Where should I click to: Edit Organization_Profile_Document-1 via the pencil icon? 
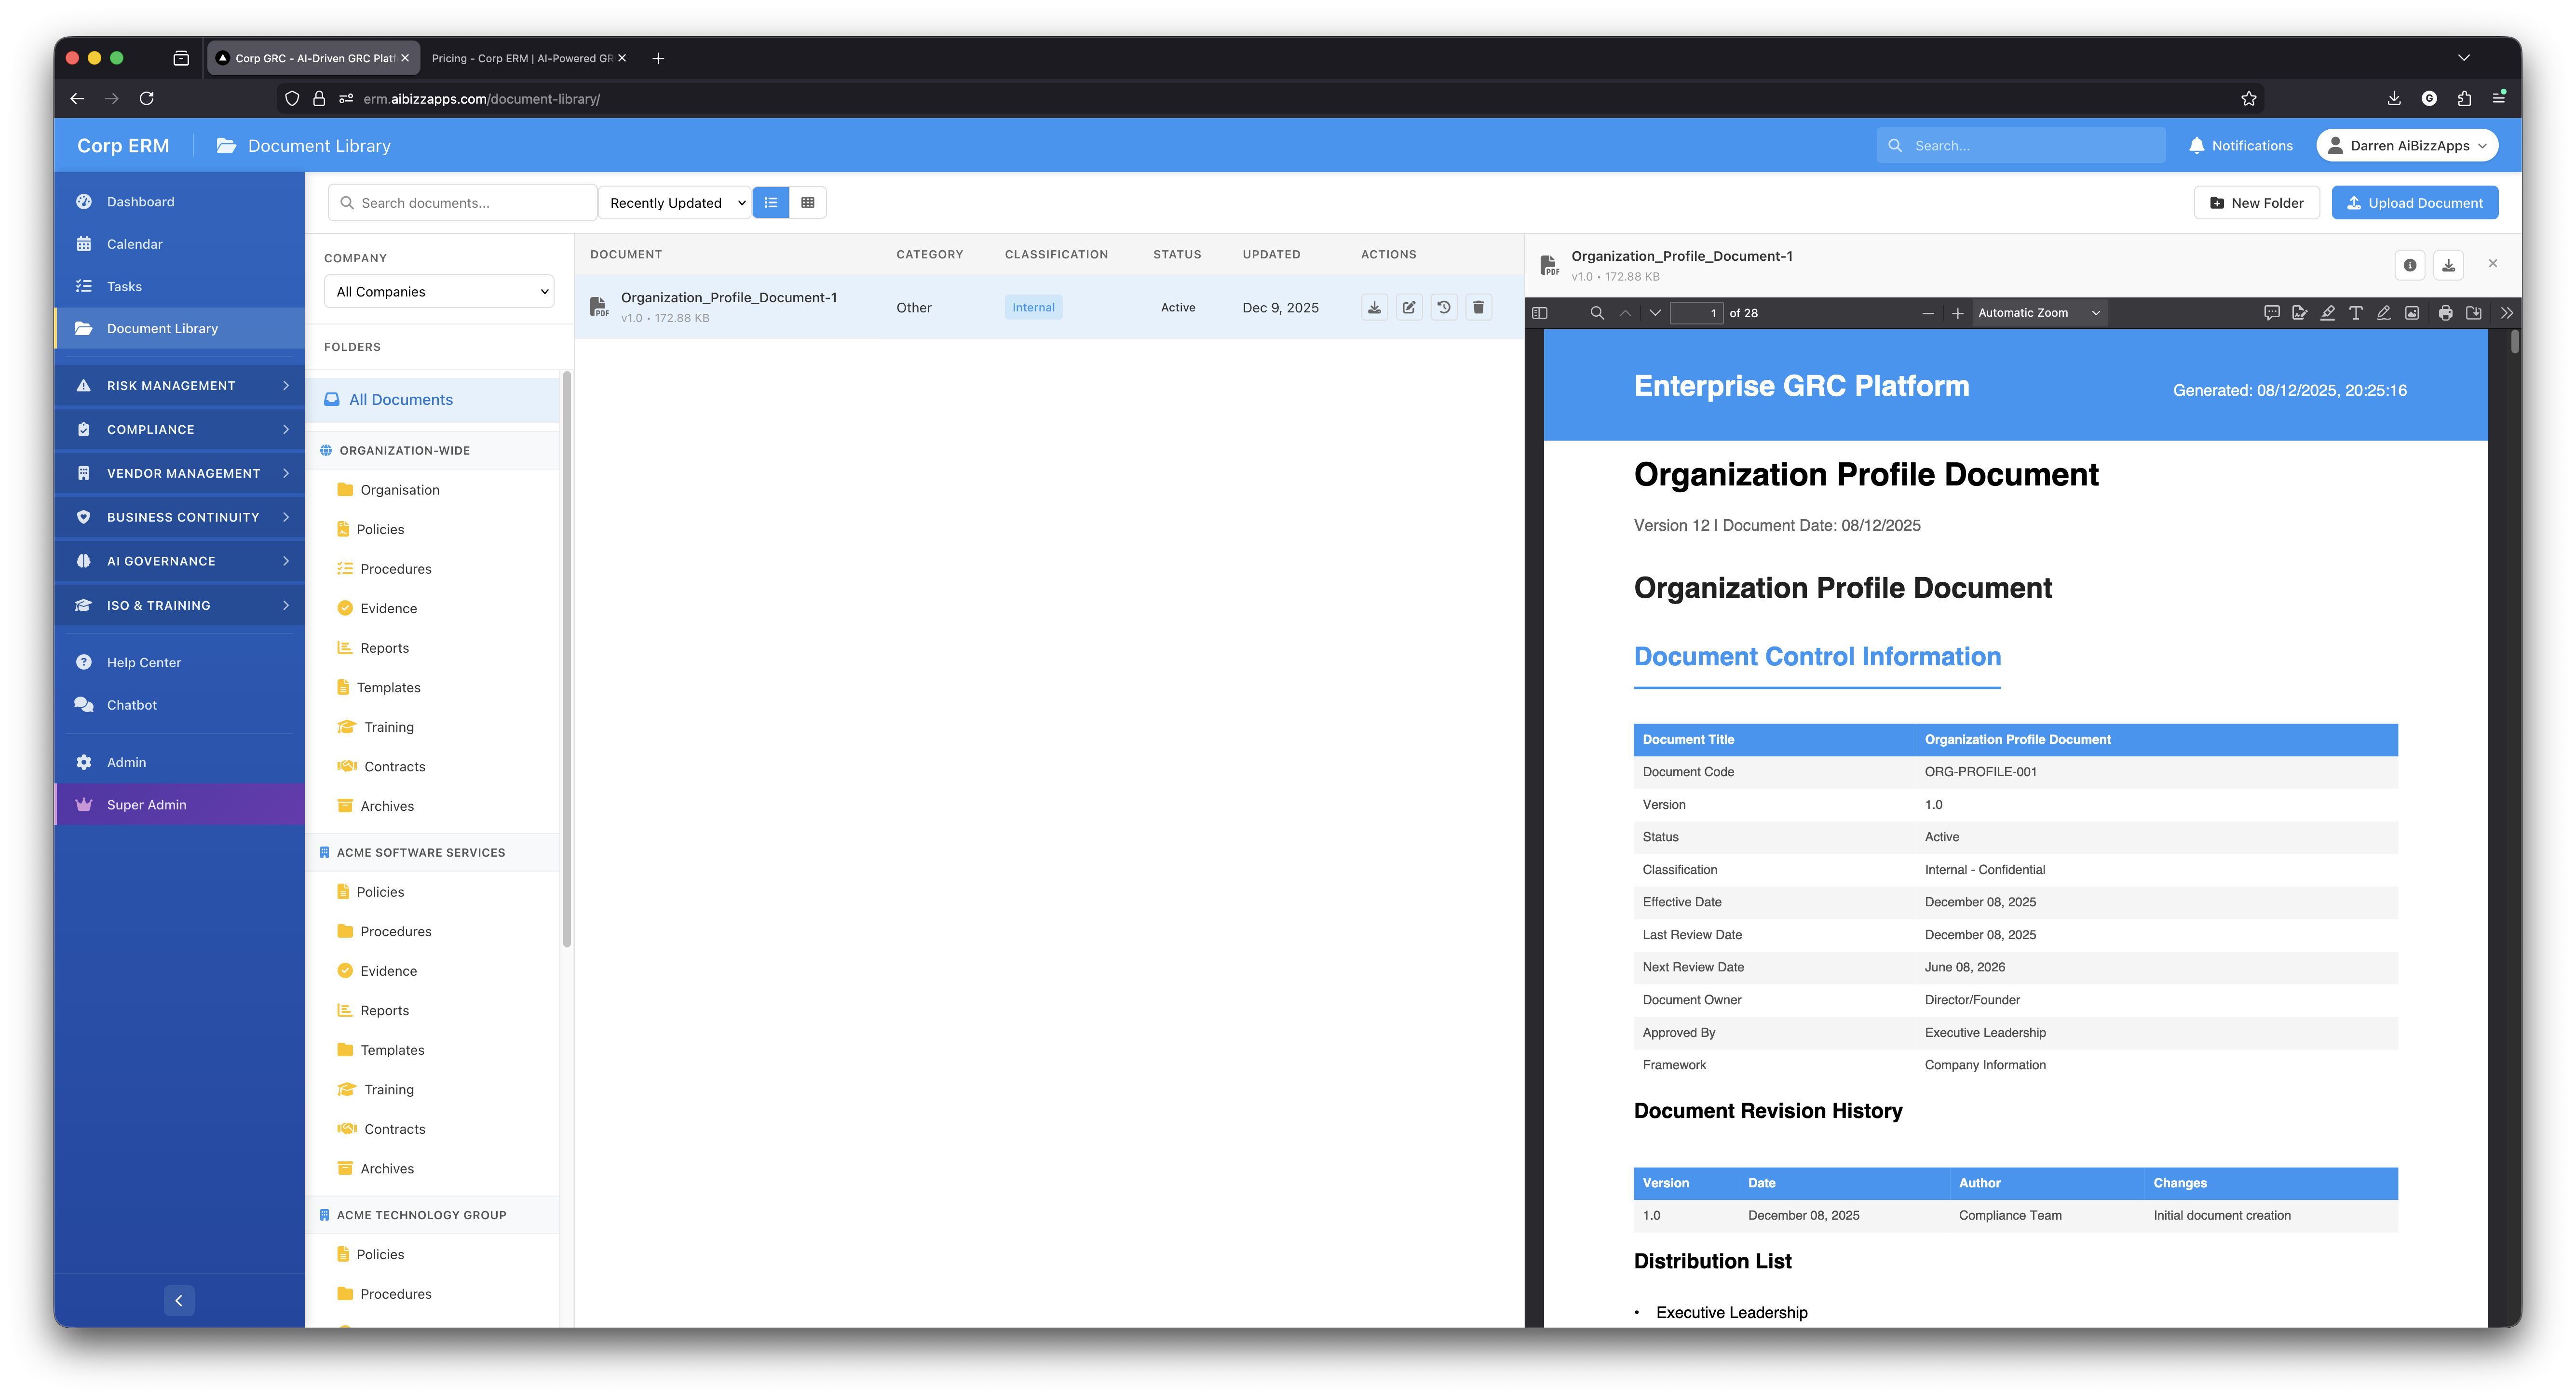[1409, 307]
